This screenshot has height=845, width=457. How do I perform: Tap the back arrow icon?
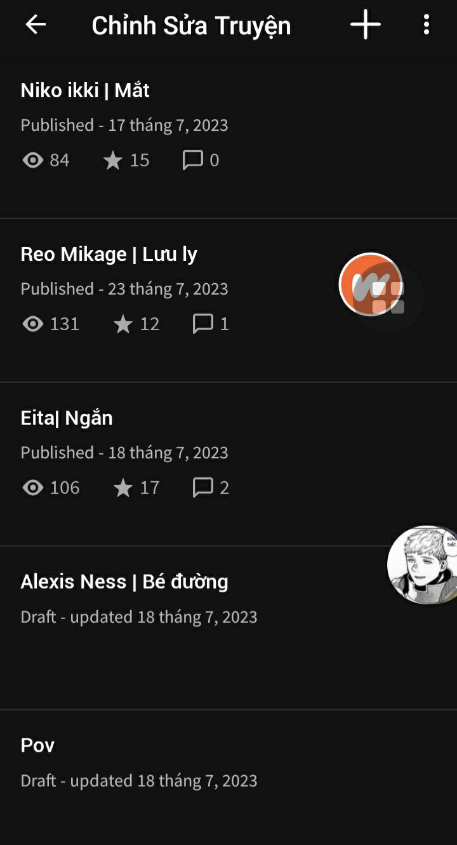tap(36, 25)
